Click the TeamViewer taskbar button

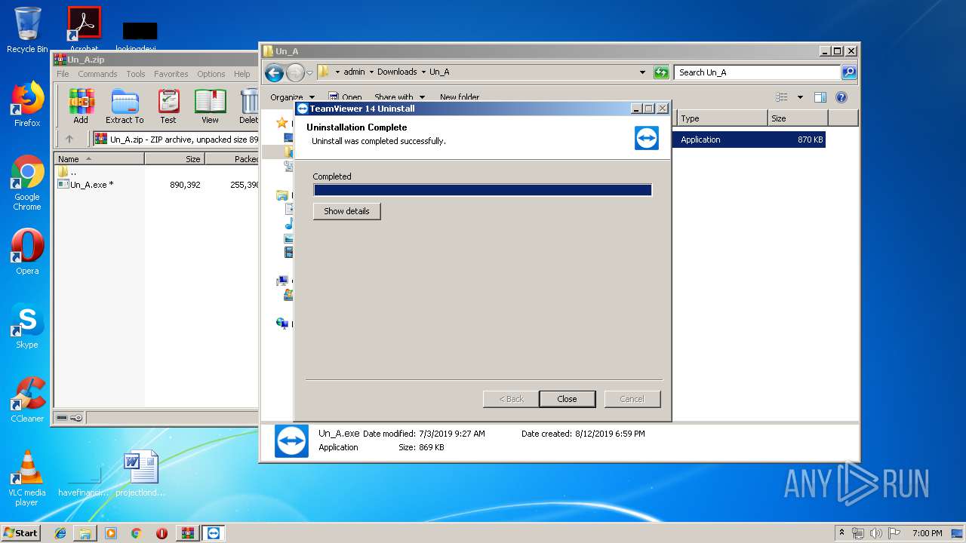point(214,533)
